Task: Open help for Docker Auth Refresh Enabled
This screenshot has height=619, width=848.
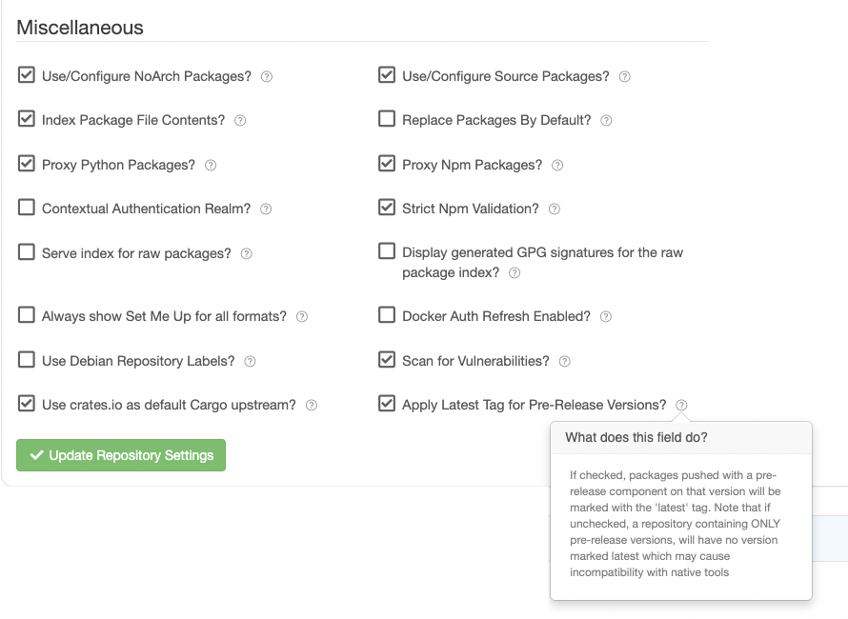Action: point(606,317)
